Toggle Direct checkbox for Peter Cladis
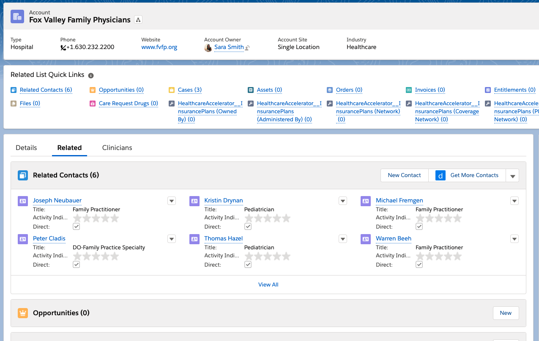Screen dimensions: 539x341 click(x=77, y=265)
